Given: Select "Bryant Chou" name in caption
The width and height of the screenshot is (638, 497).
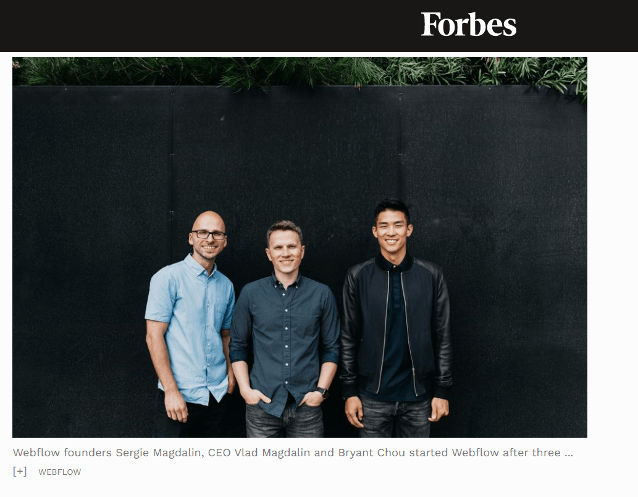Looking at the screenshot, I should pyautogui.click(x=371, y=453).
